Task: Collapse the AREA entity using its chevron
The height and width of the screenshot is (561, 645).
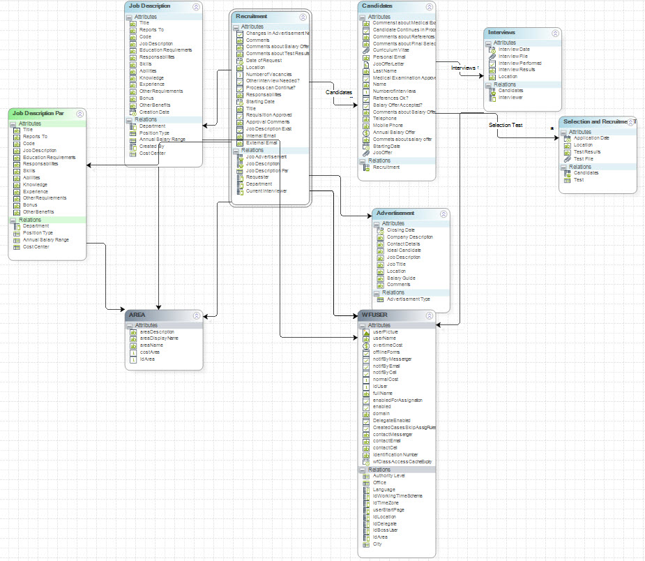Action: point(197,315)
